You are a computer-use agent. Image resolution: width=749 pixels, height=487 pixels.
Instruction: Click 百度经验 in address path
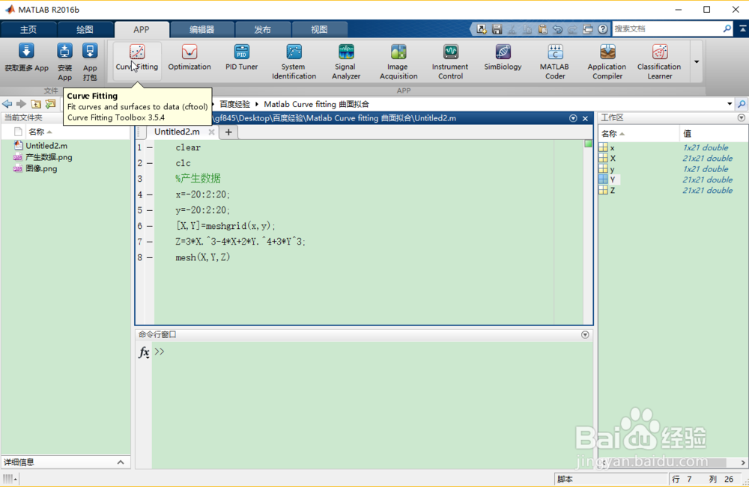pyautogui.click(x=235, y=104)
